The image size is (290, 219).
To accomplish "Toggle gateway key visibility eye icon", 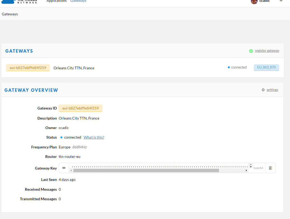I will [x=64, y=168].
